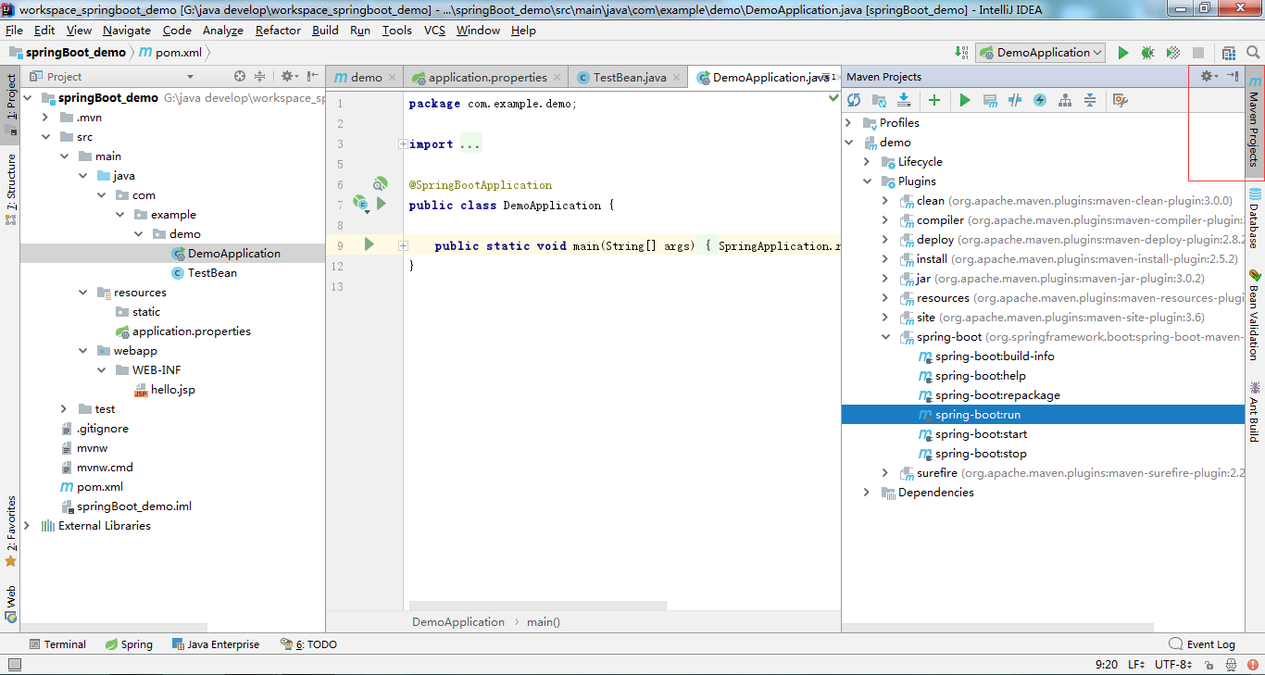Click the Make Project build icon

(959, 53)
